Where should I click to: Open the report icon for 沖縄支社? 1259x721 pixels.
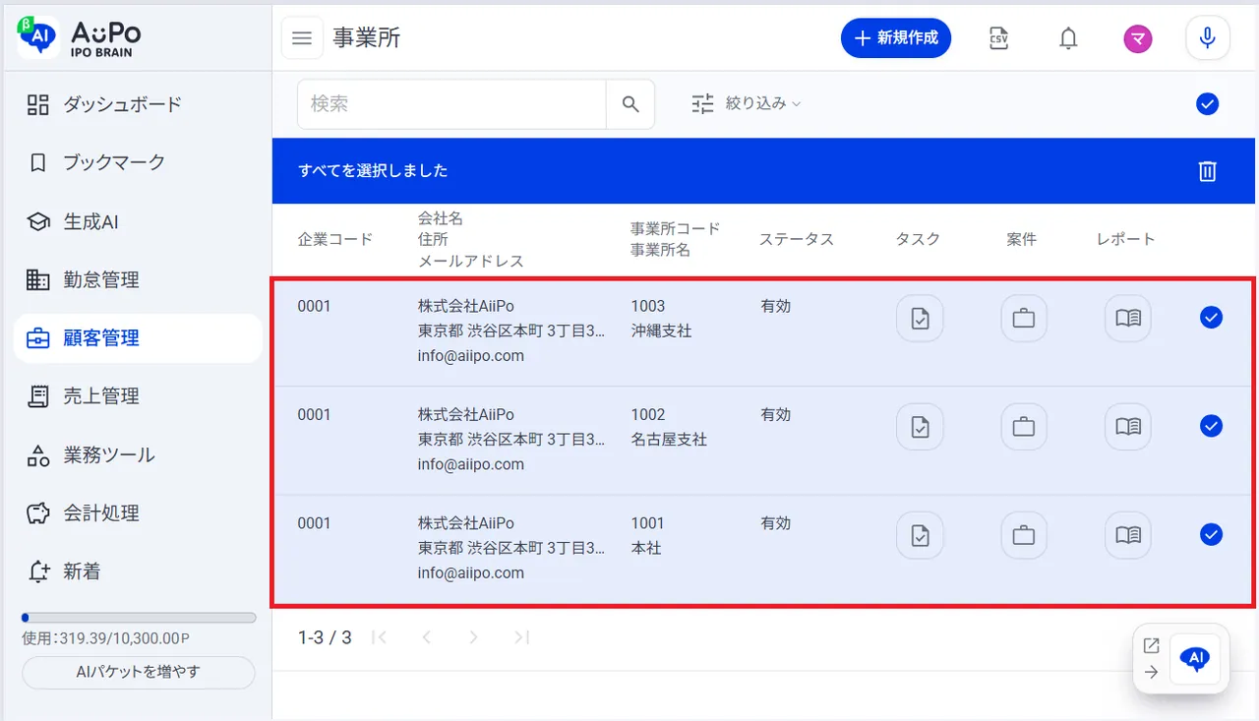tap(1128, 319)
